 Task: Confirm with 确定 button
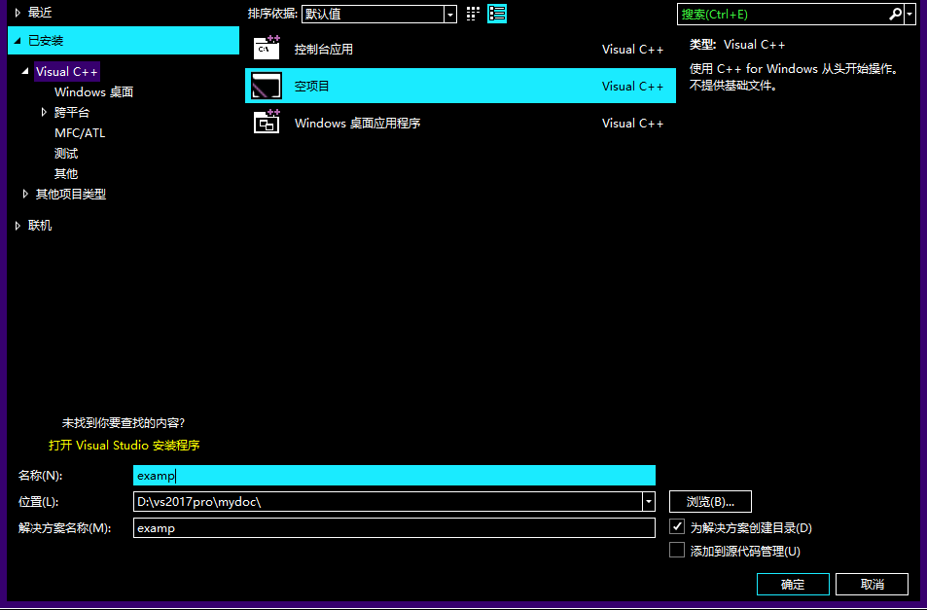(x=793, y=585)
